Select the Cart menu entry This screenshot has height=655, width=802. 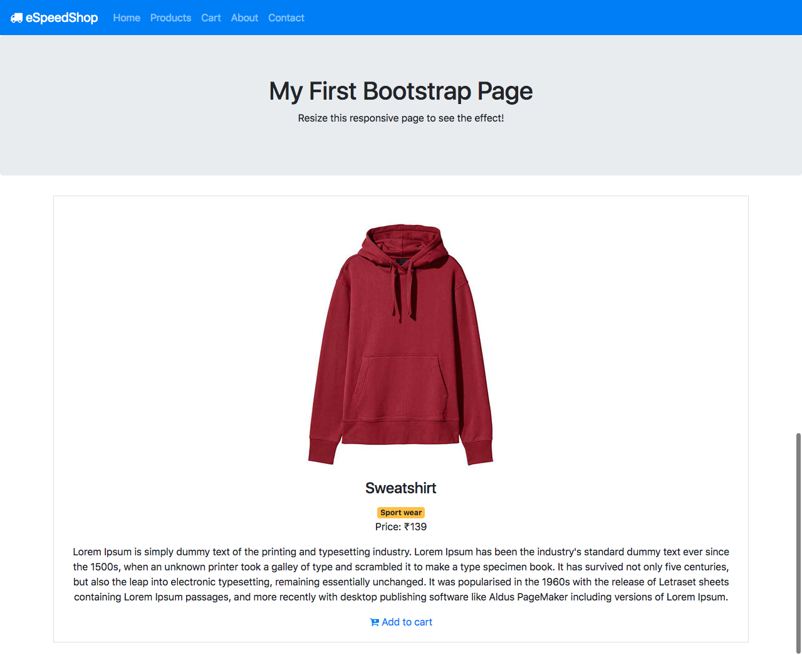pos(211,18)
